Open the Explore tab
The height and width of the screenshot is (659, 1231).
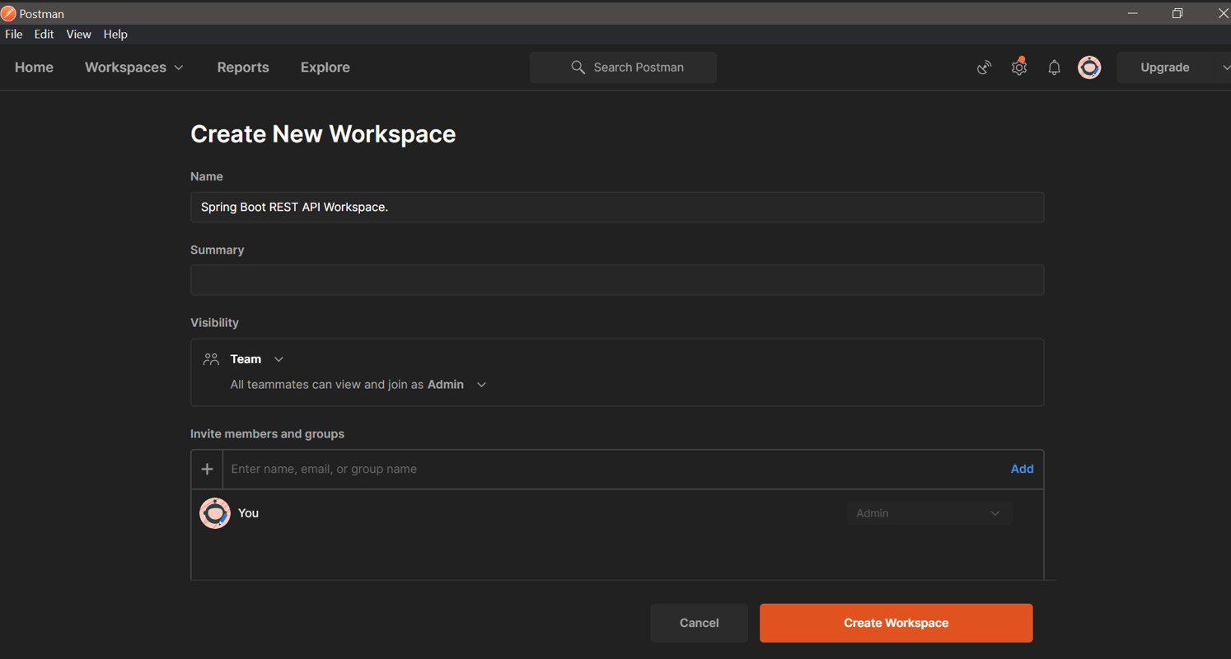(325, 68)
